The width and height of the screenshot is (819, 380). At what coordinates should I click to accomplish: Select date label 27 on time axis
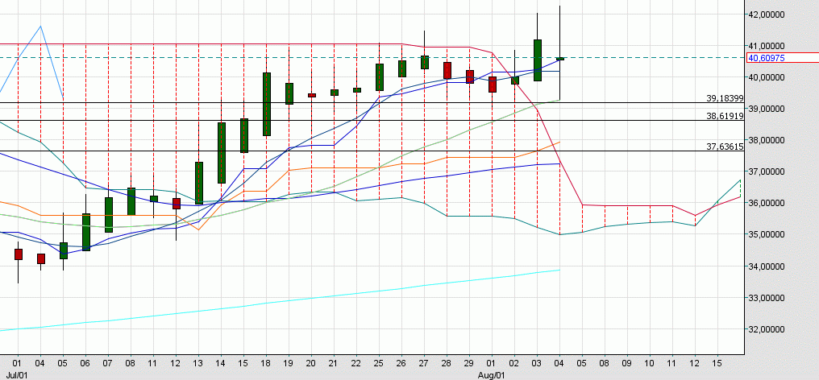(424, 363)
